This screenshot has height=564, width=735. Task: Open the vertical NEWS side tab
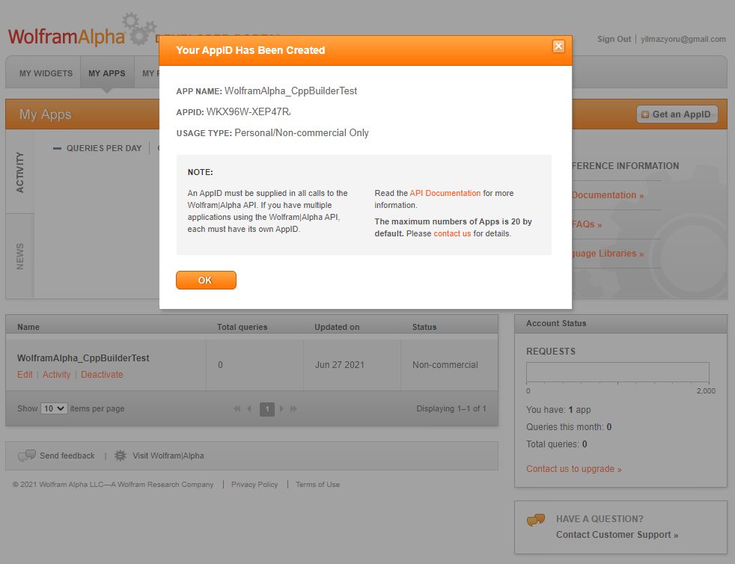coord(19,257)
